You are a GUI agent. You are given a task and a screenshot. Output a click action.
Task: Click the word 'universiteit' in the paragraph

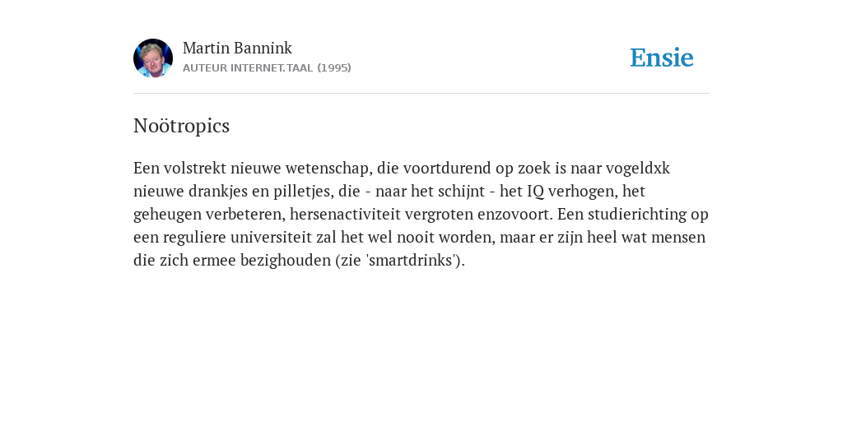tap(271, 238)
